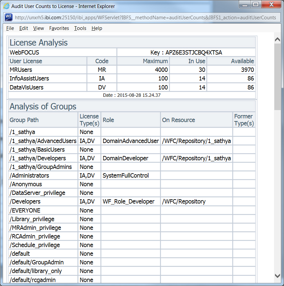Click the 30 in-use value

tap(202, 70)
